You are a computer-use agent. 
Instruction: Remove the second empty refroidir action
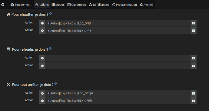[42, 66]
